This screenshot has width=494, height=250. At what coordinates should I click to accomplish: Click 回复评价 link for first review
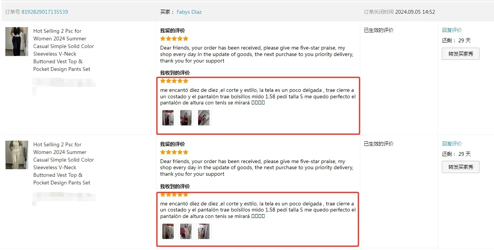pyautogui.click(x=452, y=30)
